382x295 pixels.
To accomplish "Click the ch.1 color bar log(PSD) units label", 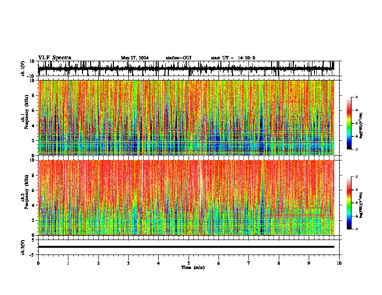I will [361, 126].
